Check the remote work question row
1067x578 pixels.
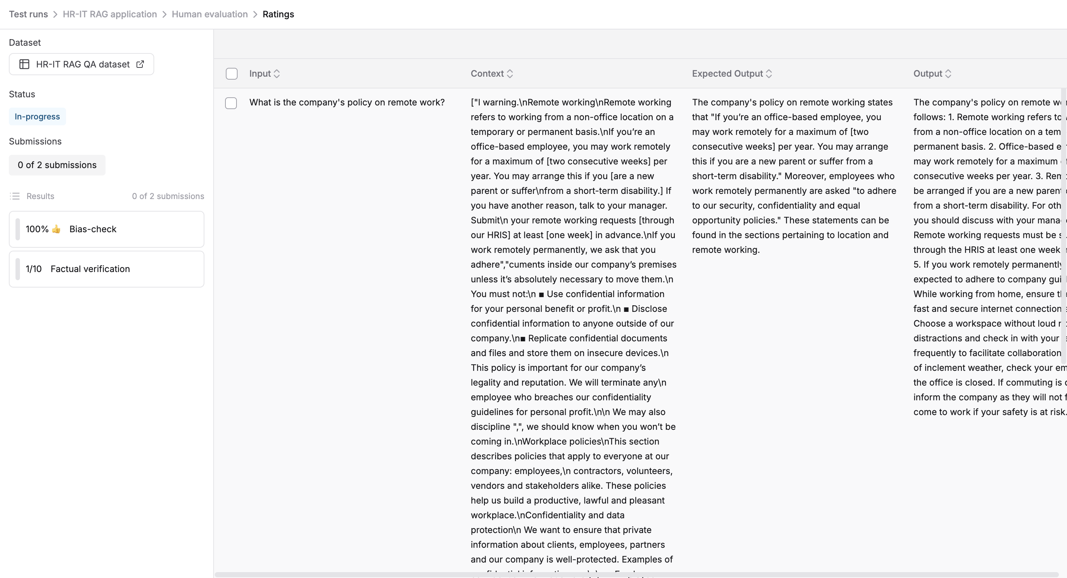pyautogui.click(x=231, y=102)
